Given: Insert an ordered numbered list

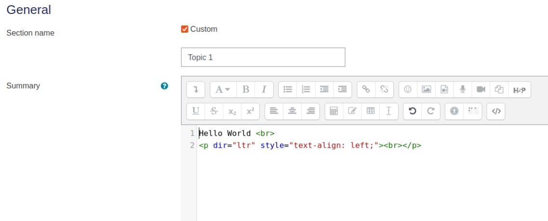Looking at the screenshot, I should (x=306, y=90).
